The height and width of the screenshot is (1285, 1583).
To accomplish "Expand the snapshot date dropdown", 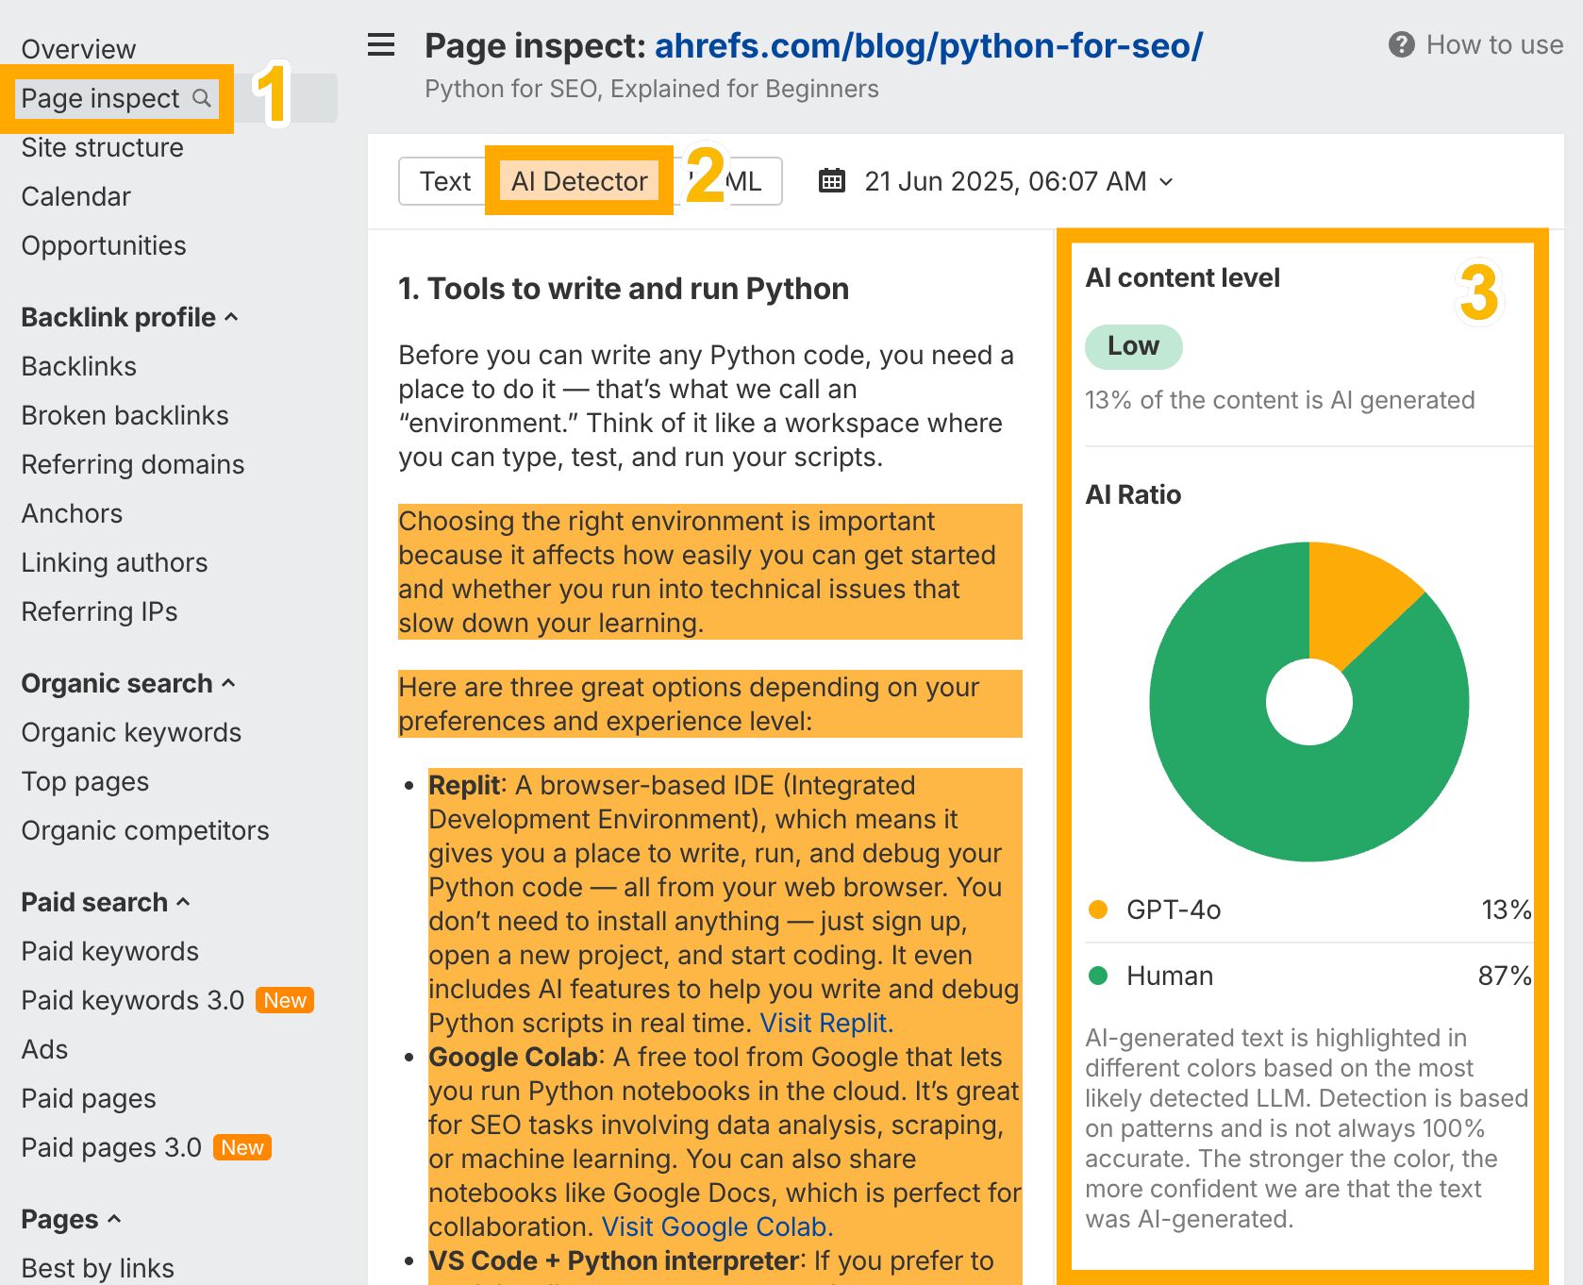I will pyautogui.click(x=1167, y=181).
